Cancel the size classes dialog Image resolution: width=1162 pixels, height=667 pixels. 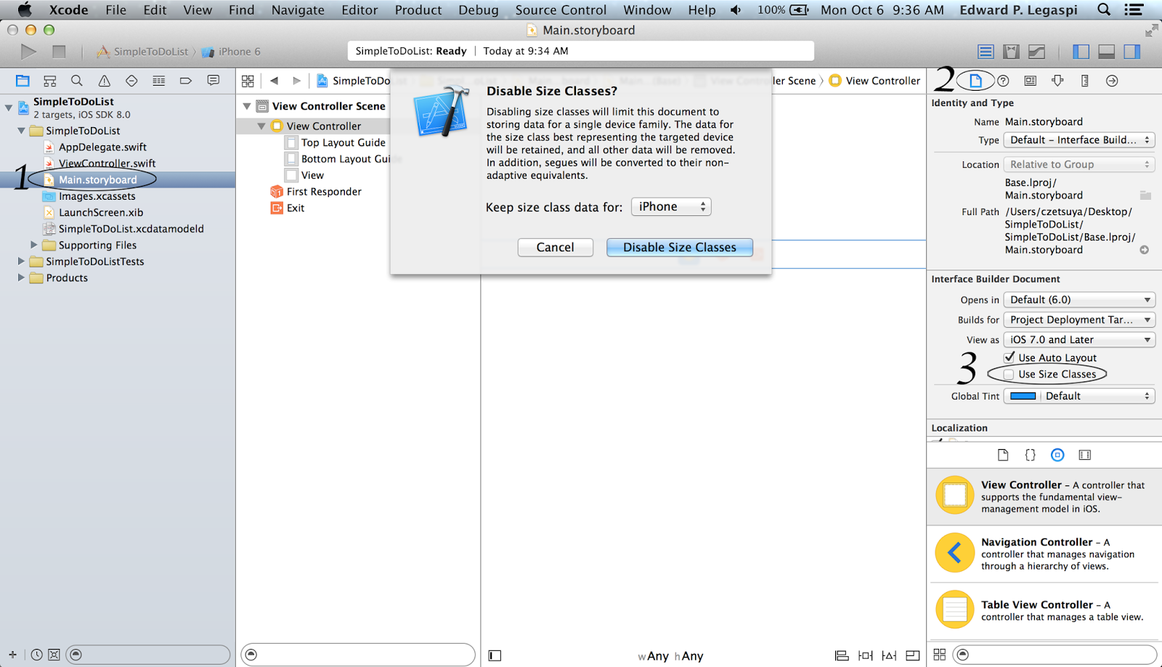[556, 248]
